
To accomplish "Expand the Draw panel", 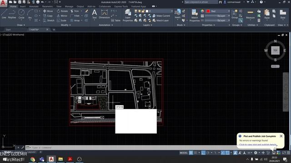I will click(21, 25).
